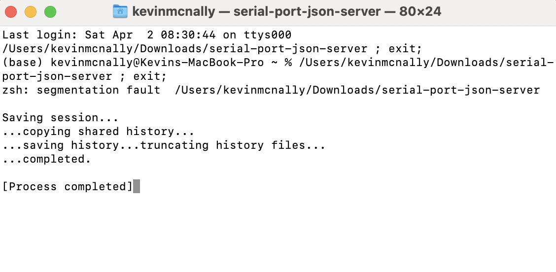Screen dimensions: 556x272
Task: Click the second line's Downloads path text
Action: tap(185, 49)
